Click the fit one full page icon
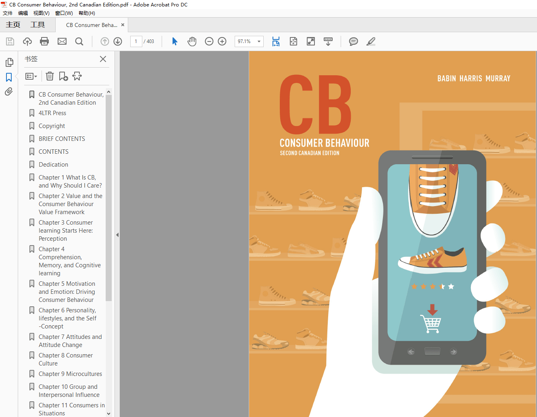The image size is (537, 417). click(293, 41)
